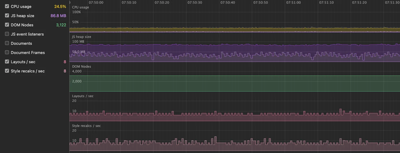Check the Documents checkbox
The height and width of the screenshot is (153, 400).
[7, 43]
